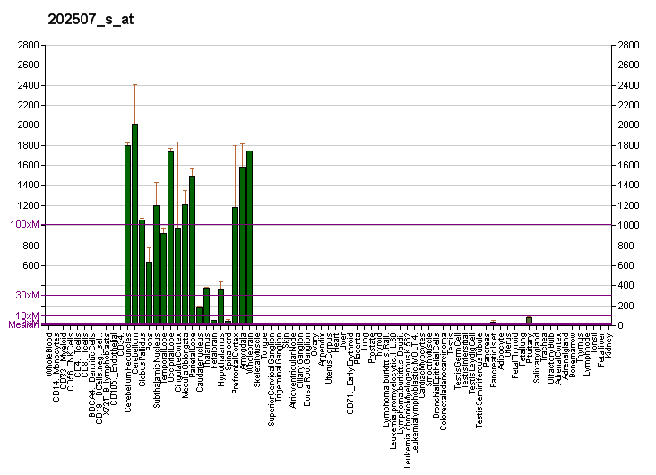Click the Cerebellum Peduncles bar

click(127, 235)
